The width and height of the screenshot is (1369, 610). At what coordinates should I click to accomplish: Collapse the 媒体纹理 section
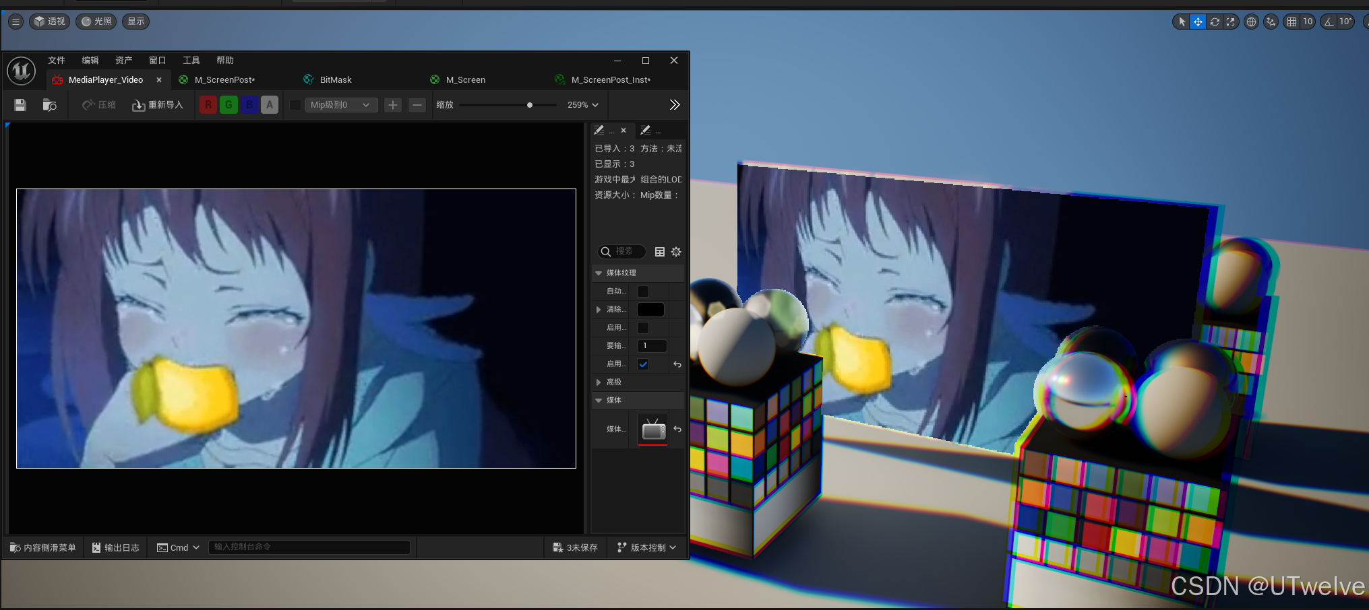[x=599, y=273]
